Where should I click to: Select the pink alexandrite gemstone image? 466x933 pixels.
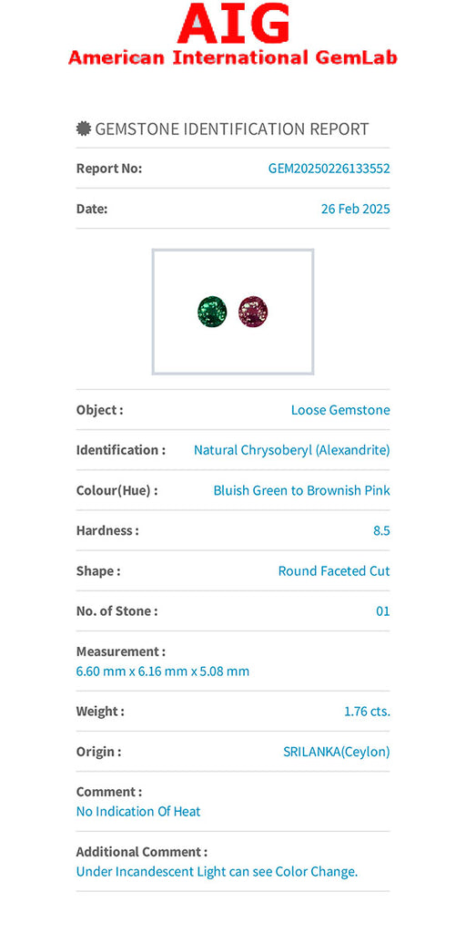253,312
